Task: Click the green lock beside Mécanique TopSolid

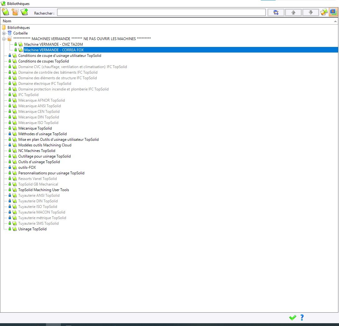Action: click(10, 128)
